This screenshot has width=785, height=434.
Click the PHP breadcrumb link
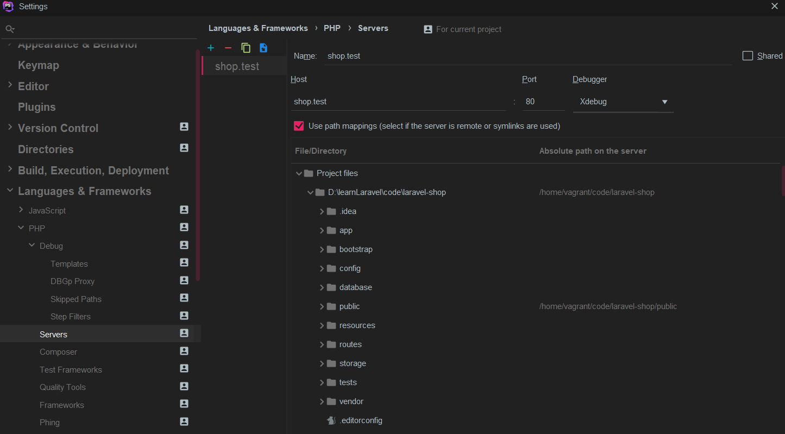[332, 28]
